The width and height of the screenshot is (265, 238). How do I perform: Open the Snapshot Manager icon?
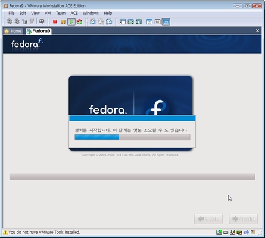[109, 21]
